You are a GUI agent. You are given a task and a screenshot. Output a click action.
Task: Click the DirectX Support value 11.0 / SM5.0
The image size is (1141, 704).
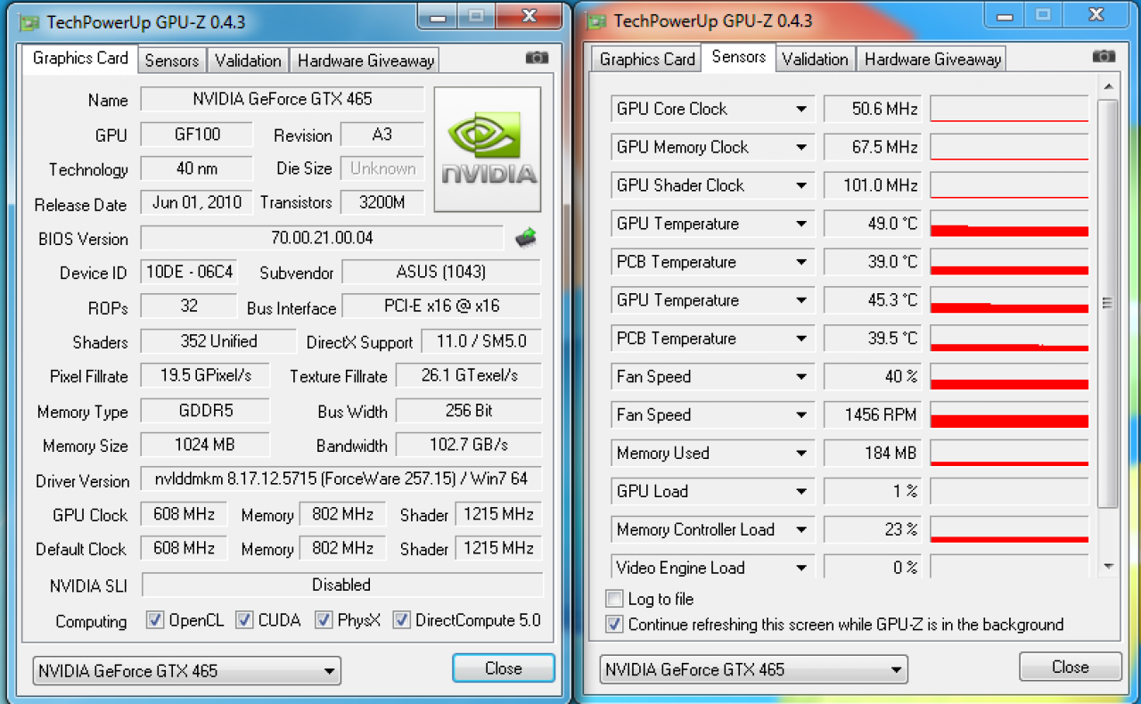pos(480,341)
